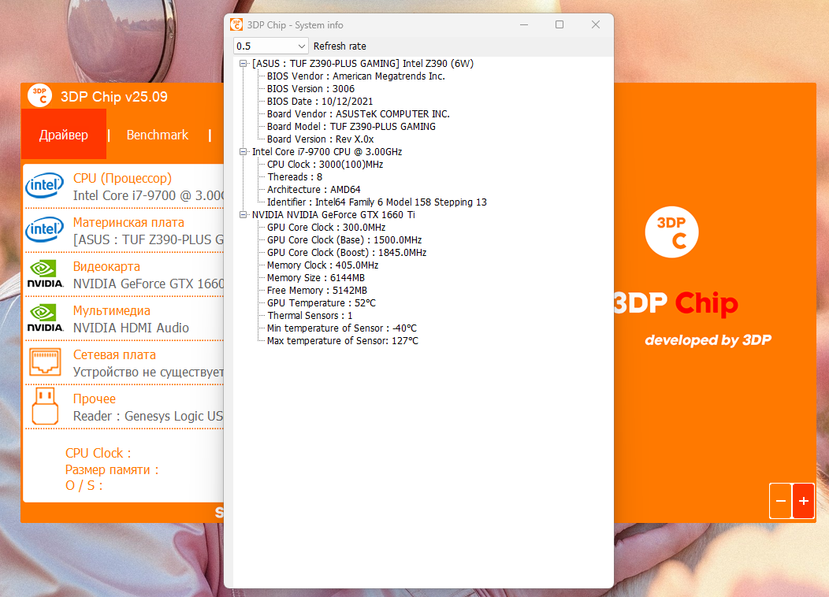This screenshot has height=597, width=829.
Task: Click the Intel CPU processor icon
Action: [45, 187]
